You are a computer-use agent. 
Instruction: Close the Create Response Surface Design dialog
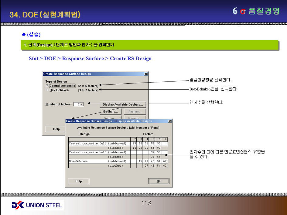pyautogui.click(x=146, y=74)
